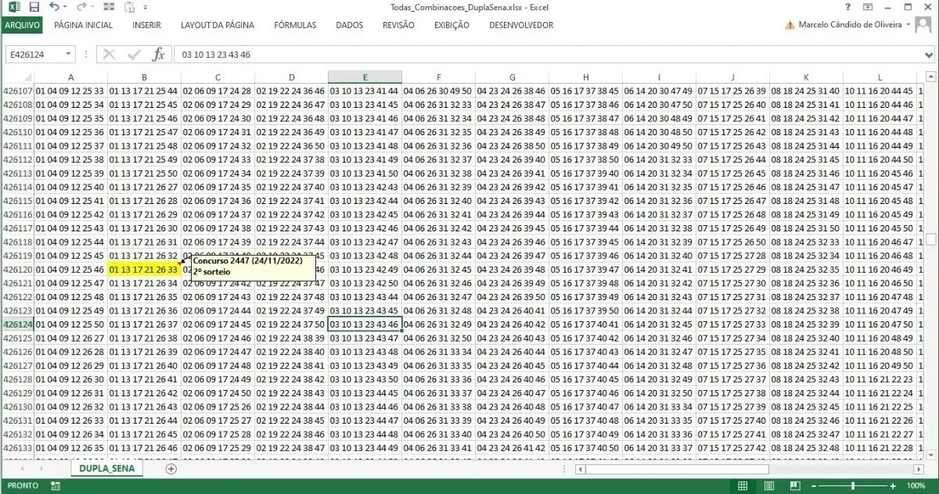Open the LAYOUT DA PÁGINA tab
This screenshot has width=939, height=494.
coord(217,25)
